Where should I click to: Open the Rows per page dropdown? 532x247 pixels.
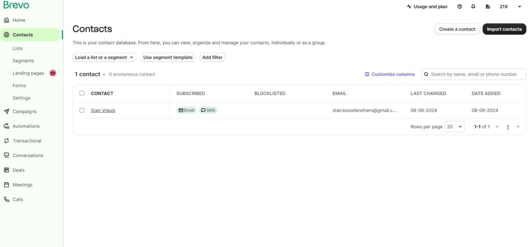(455, 127)
